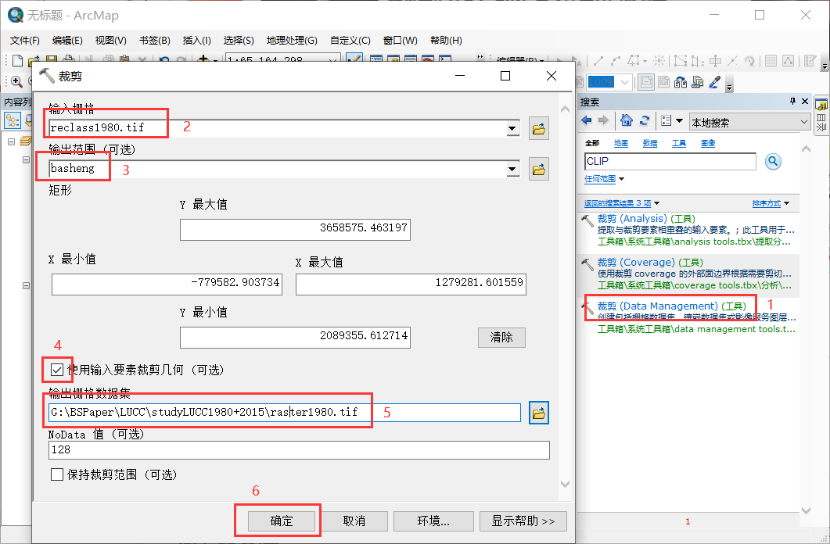
Task: Open 裁剪 (Coverage) tool result
Action: pos(650,262)
